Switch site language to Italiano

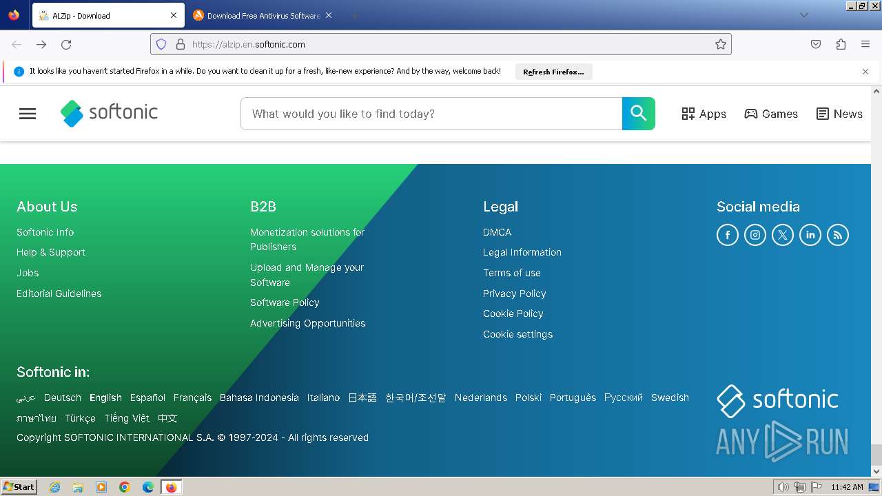pyautogui.click(x=323, y=397)
